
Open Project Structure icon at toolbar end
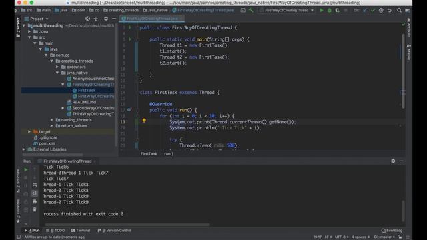(x=408, y=11)
